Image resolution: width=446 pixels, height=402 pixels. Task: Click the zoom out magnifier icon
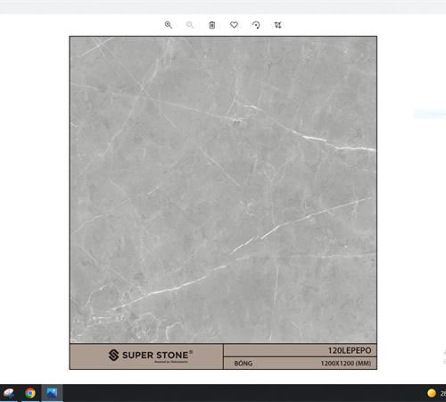pyautogui.click(x=190, y=25)
